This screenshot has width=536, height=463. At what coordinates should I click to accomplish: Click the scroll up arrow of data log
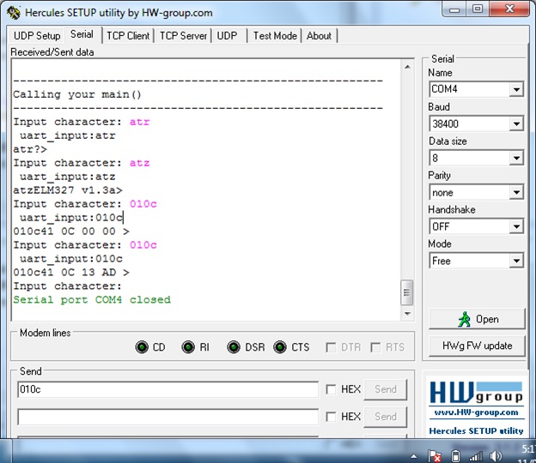click(407, 67)
